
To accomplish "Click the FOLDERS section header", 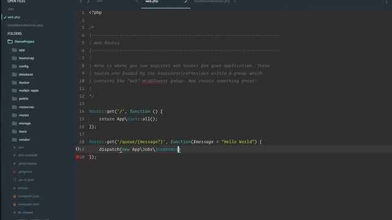I will pyautogui.click(x=15, y=34).
